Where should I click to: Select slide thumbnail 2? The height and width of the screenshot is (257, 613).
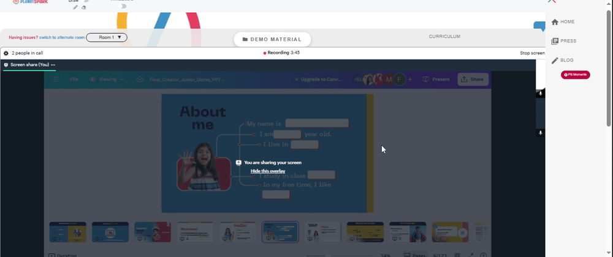pyautogui.click(x=110, y=232)
